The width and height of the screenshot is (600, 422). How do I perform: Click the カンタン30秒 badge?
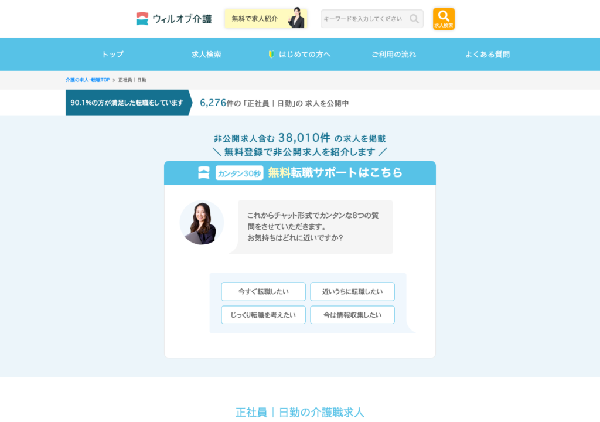(x=239, y=173)
